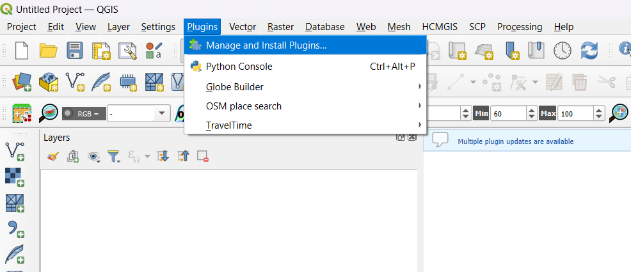Open the Manage Map Themes eye dropdown
Screen dimensions: 631x272
click(94, 157)
